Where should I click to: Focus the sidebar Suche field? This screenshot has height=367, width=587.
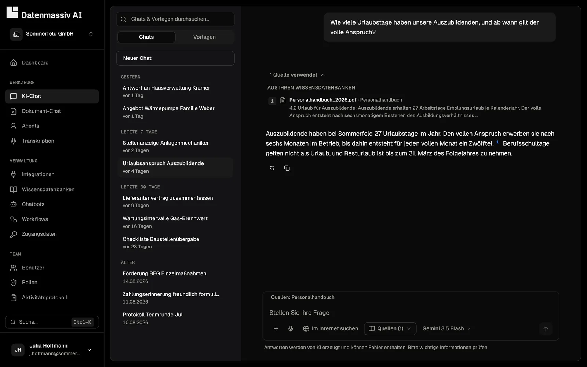pos(52,322)
